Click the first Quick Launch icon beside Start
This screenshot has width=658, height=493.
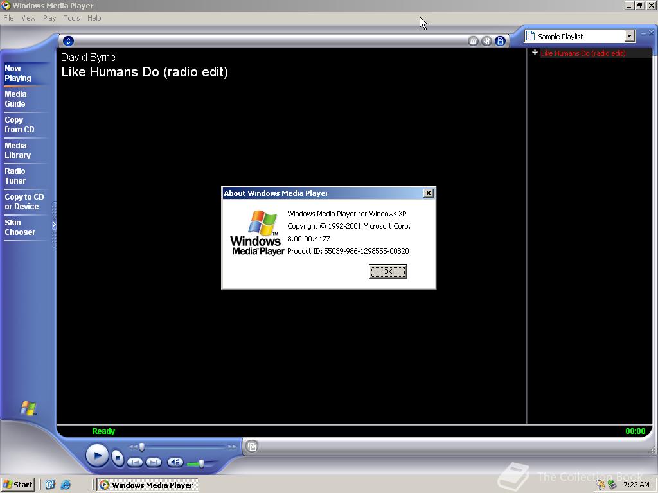50,485
